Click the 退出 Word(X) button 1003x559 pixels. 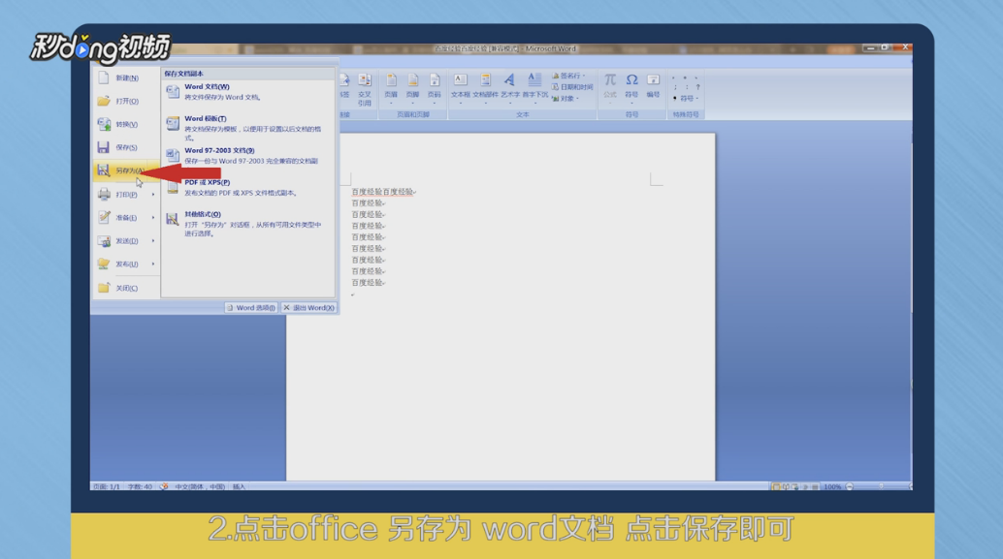(x=309, y=308)
